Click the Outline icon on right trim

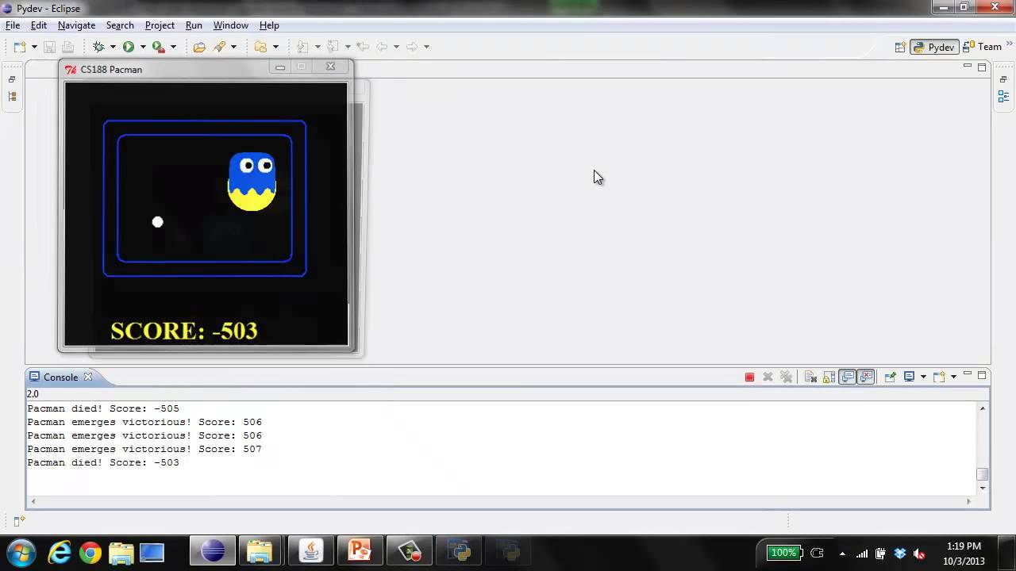(1003, 97)
